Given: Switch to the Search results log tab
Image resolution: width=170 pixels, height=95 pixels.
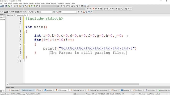Looking at the screenshot, I should (x=28, y=90).
